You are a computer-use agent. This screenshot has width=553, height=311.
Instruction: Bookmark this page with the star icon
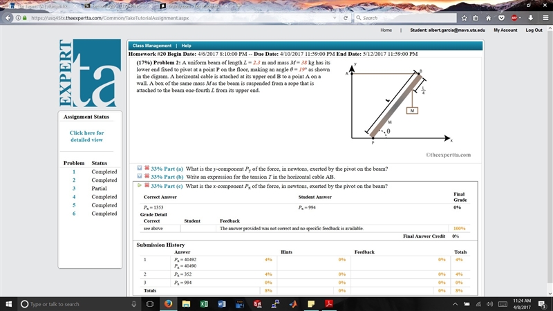(464, 18)
